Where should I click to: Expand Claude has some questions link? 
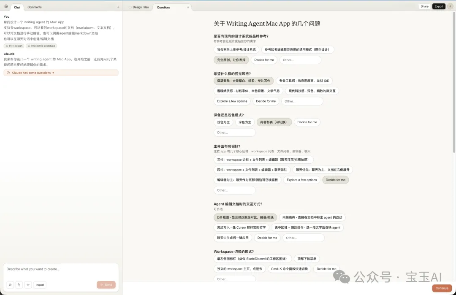coord(33,73)
